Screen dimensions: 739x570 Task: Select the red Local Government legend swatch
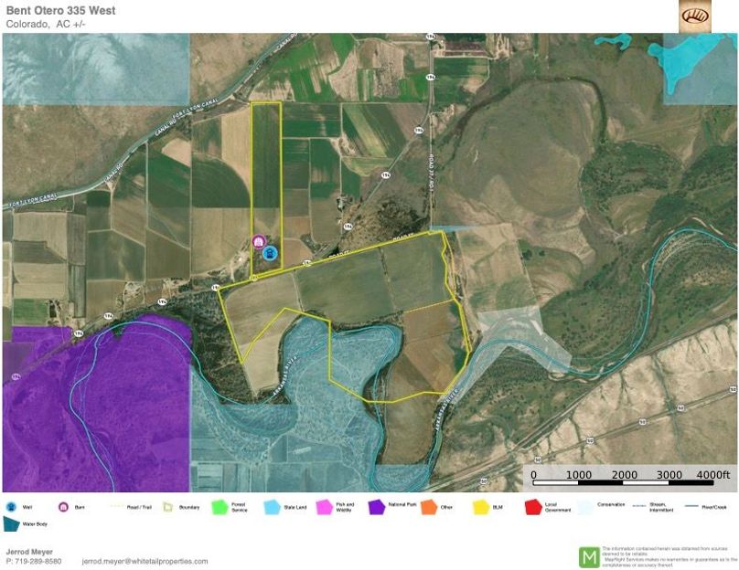click(530, 506)
